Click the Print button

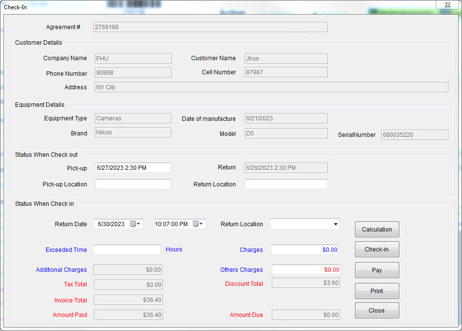click(377, 291)
